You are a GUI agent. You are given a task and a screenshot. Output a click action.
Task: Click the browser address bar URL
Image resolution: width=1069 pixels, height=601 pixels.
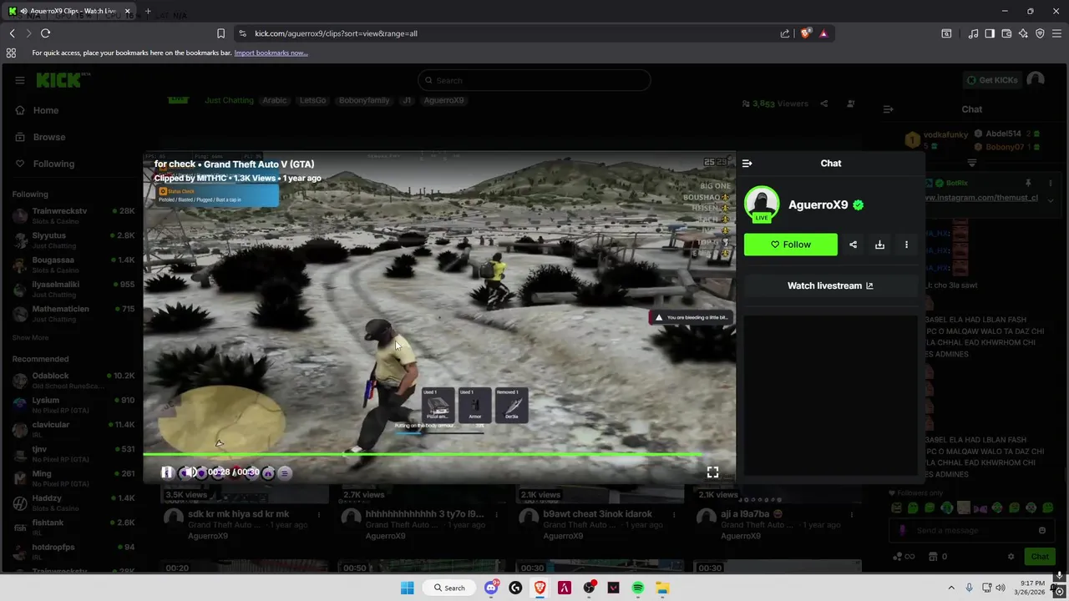(x=336, y=33)
